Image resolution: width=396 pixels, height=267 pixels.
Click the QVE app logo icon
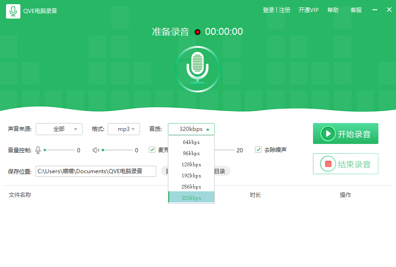click(13, 11)
